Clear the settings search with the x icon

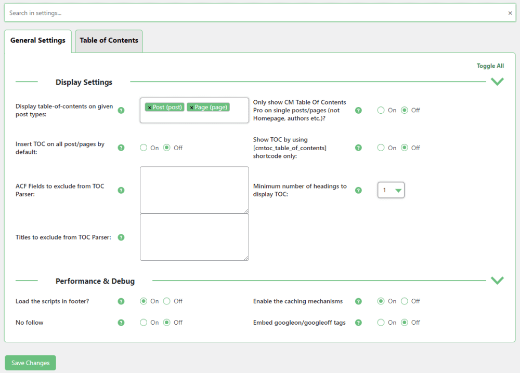click(510, 13)
